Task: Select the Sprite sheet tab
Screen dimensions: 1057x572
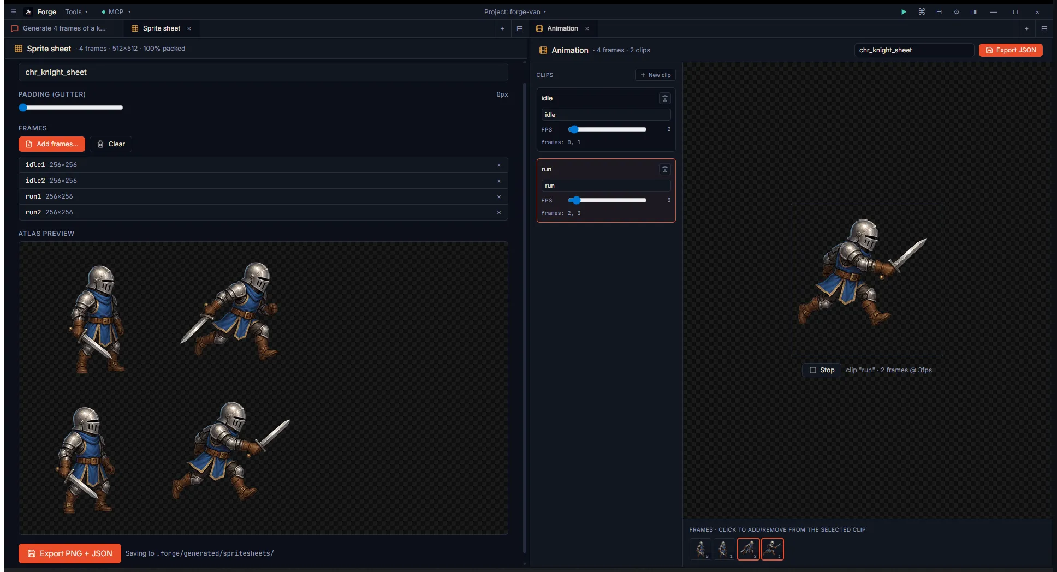Action: click(162, 28)
